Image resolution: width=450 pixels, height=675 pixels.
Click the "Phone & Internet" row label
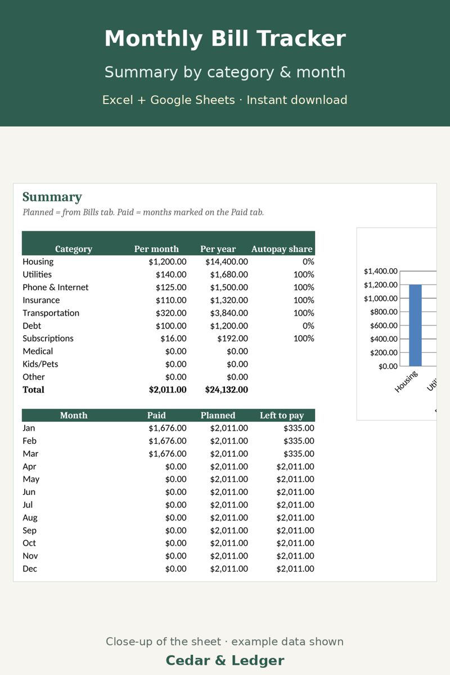pos(56,287)
